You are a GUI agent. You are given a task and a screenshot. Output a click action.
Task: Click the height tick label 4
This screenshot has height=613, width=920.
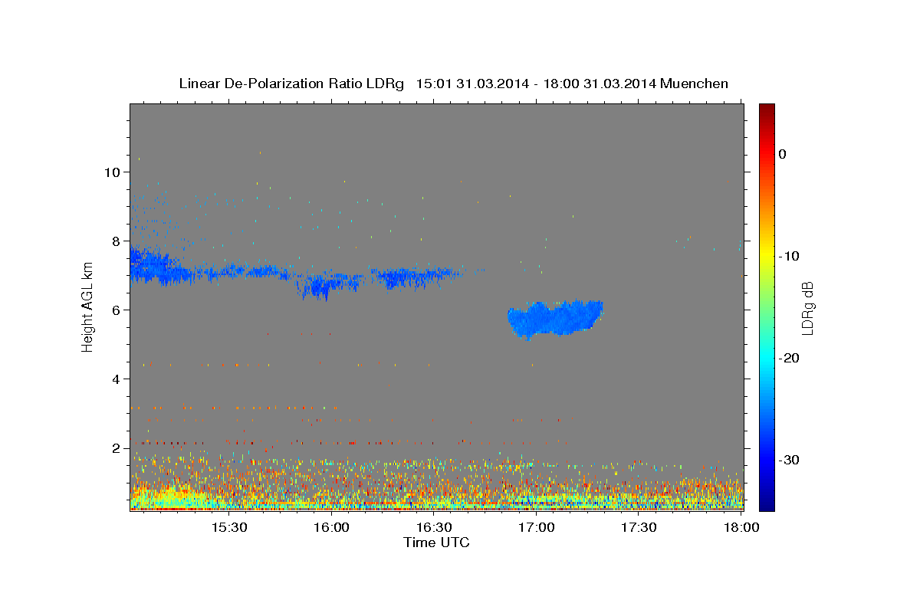point(117,379)
